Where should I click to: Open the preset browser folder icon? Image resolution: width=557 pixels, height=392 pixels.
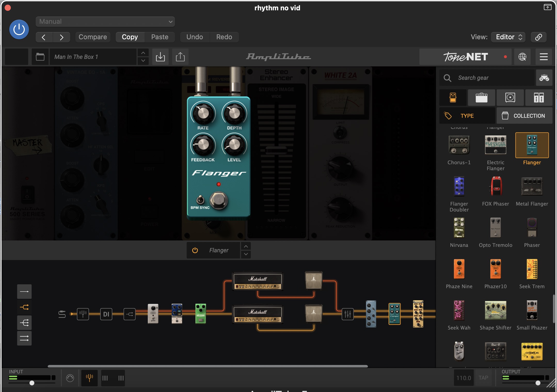click(x=40, y=57)
